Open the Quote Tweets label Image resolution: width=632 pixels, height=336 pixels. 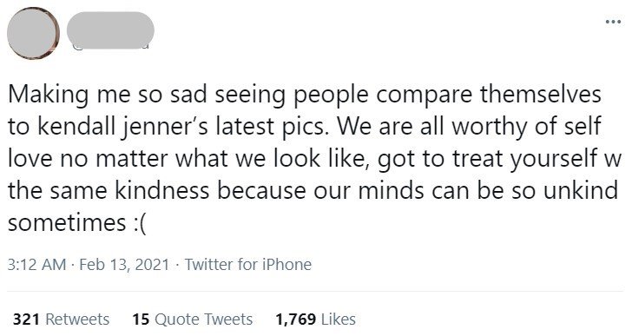pyautogui.click(x=203, y=320)
